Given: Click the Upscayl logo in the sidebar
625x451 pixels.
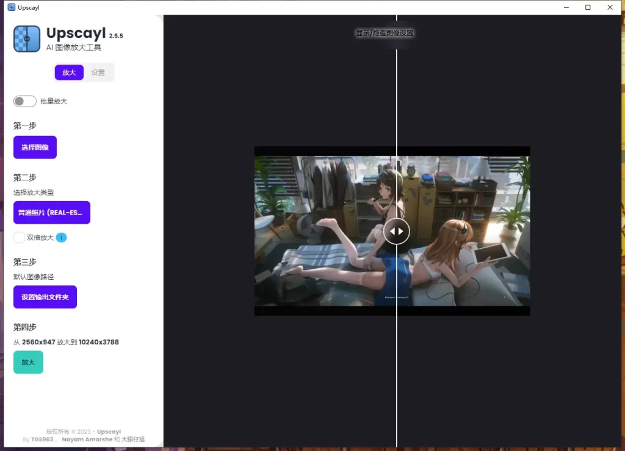Looking at the screenshot, I should (27, 38).
